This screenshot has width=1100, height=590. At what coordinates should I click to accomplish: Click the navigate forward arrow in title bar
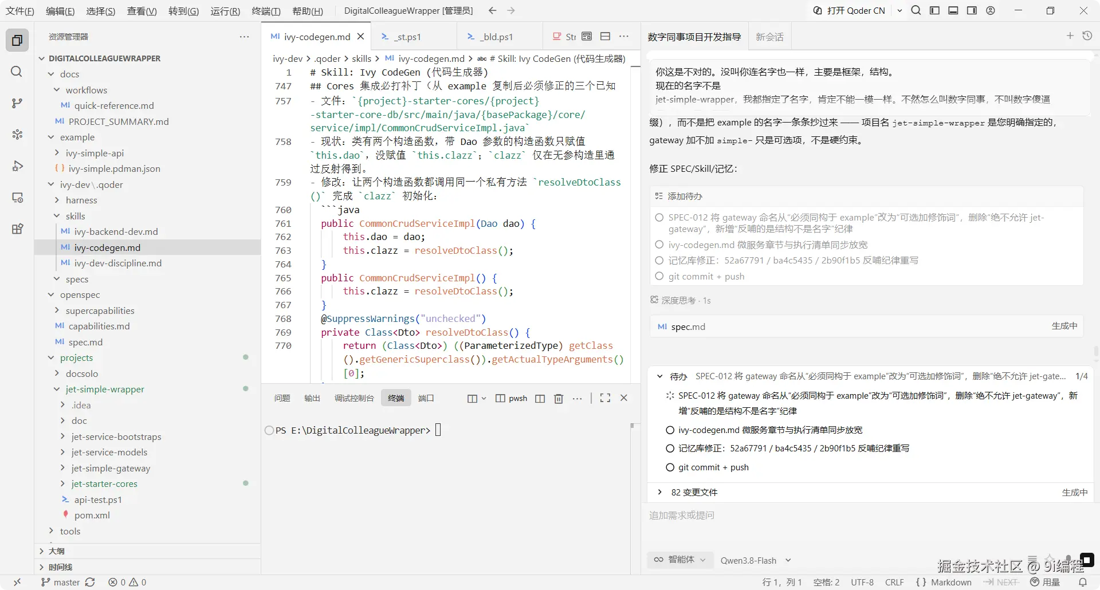click(x=511, y=10)
